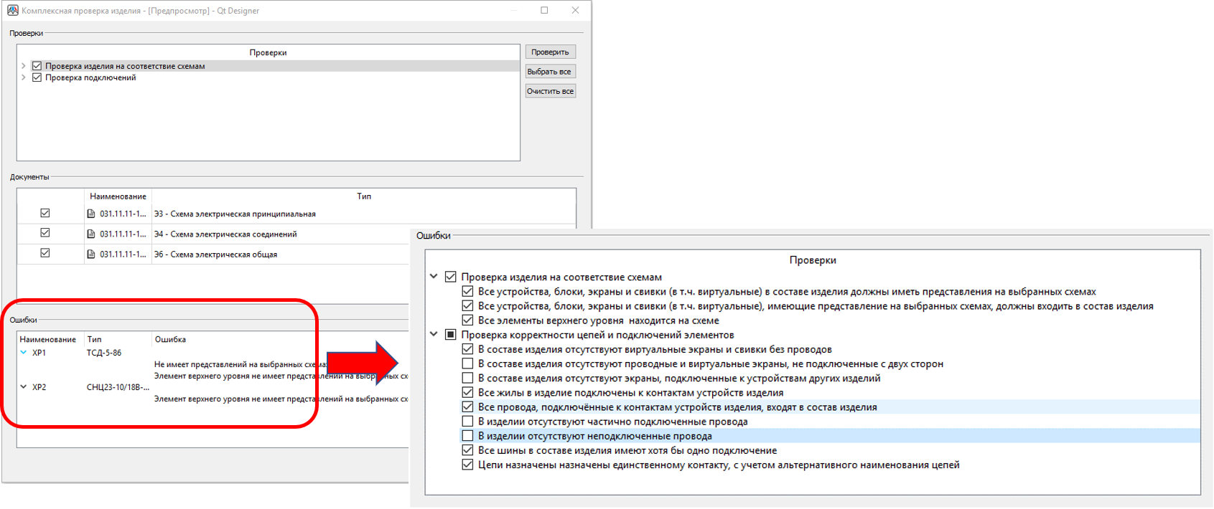Collapse the XP1 error row

tap(24, 353)
